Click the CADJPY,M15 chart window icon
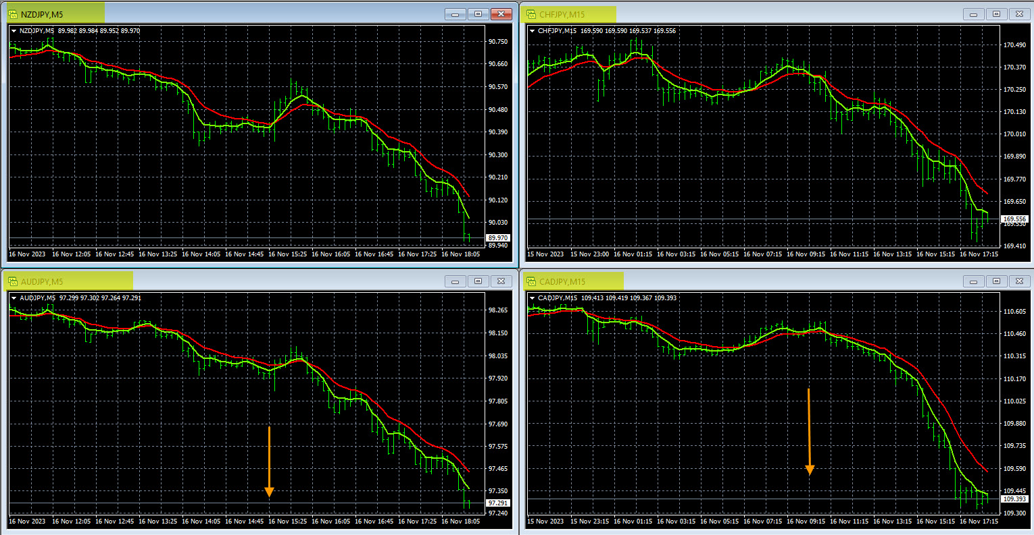The width and height of the screenshot is (1034, 535). pyautogui.click(x=531, y=281)
